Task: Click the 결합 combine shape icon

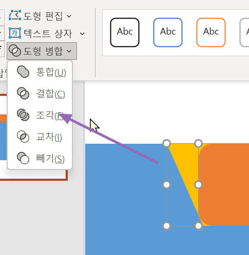Action: (23, 93)
